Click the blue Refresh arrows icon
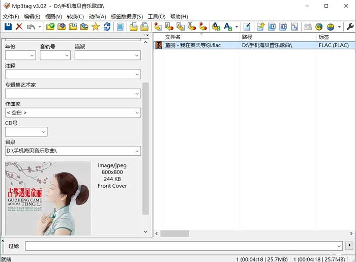 (x=107, y=27)
